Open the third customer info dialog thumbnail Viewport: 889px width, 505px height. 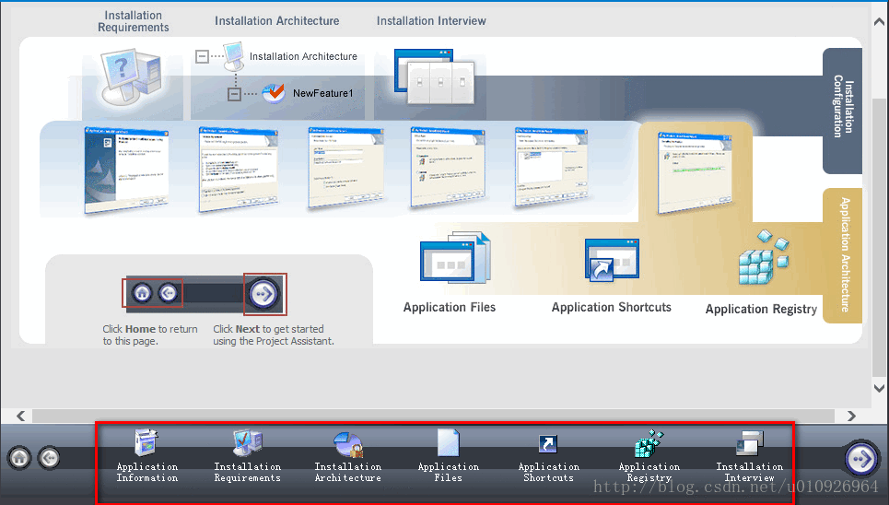pyautogui.click(x=345, y=167)
